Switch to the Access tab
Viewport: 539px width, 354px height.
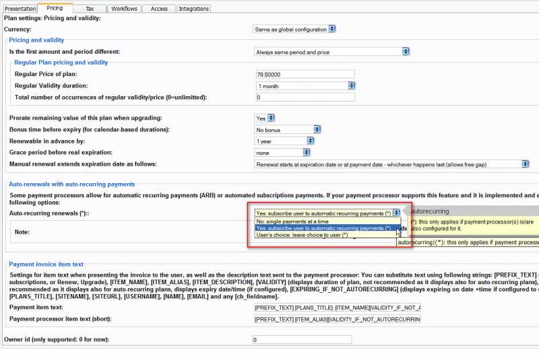coord(159,9)
